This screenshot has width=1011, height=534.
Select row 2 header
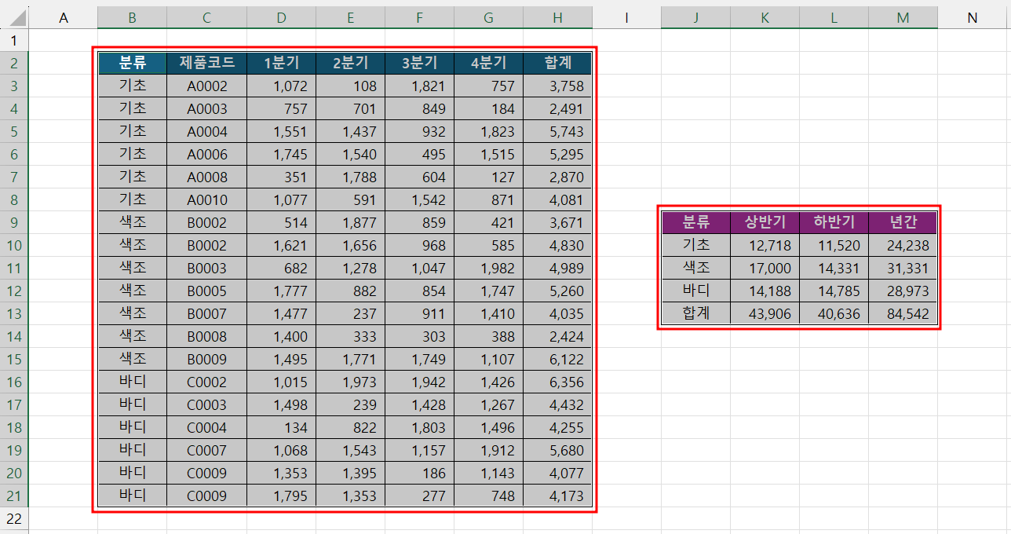point(14,64)
